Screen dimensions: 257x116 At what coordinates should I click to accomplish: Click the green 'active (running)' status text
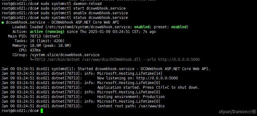pos(47,32)
